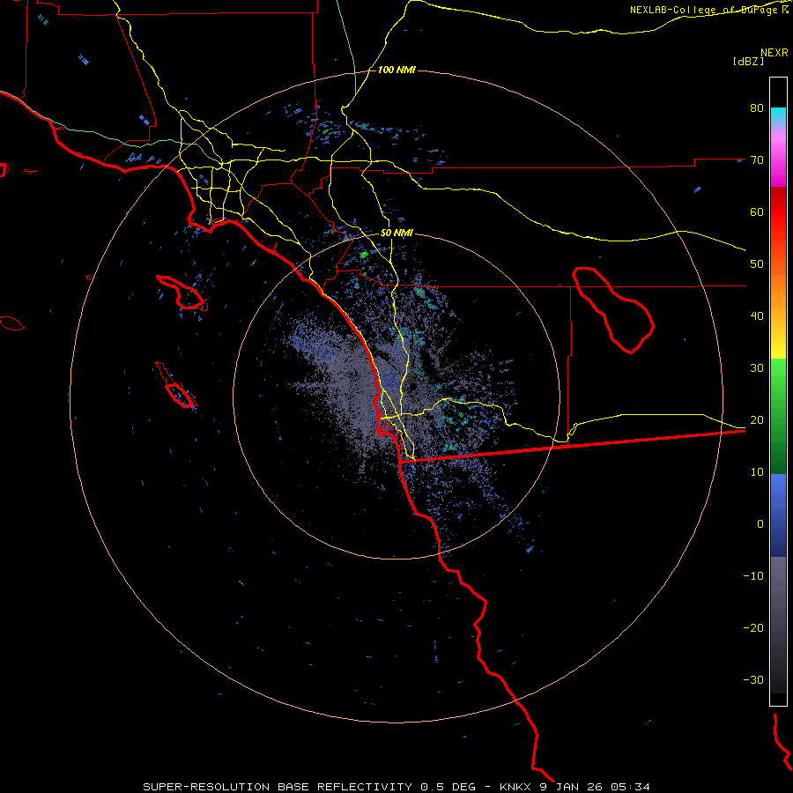Click the NEXR label above color bar
The image size is (793, 793).
pos(774,53)
